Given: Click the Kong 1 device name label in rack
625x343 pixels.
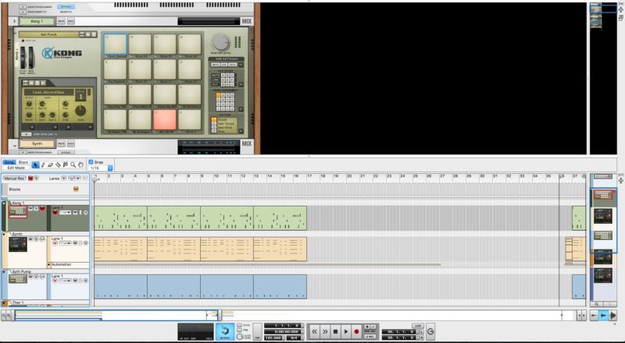Looking at the screenshot, I should (x=37, y=21).
